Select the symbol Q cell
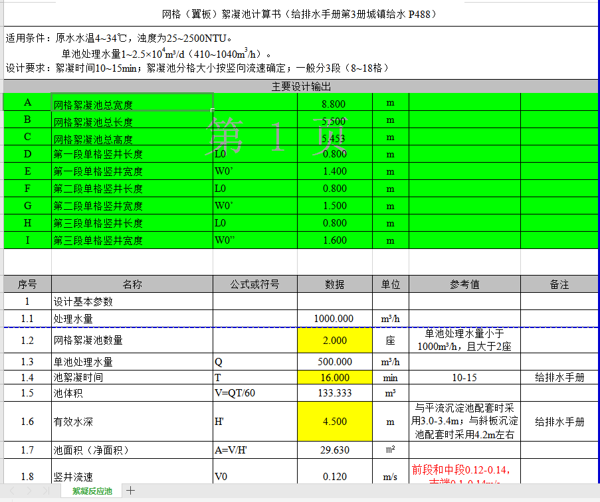The height and width of the screenshot is (502, 600). pos(255,362)
